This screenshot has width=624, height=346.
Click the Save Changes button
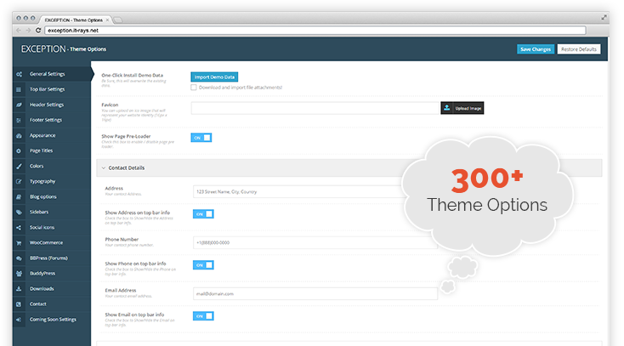[x=536, y=49]
